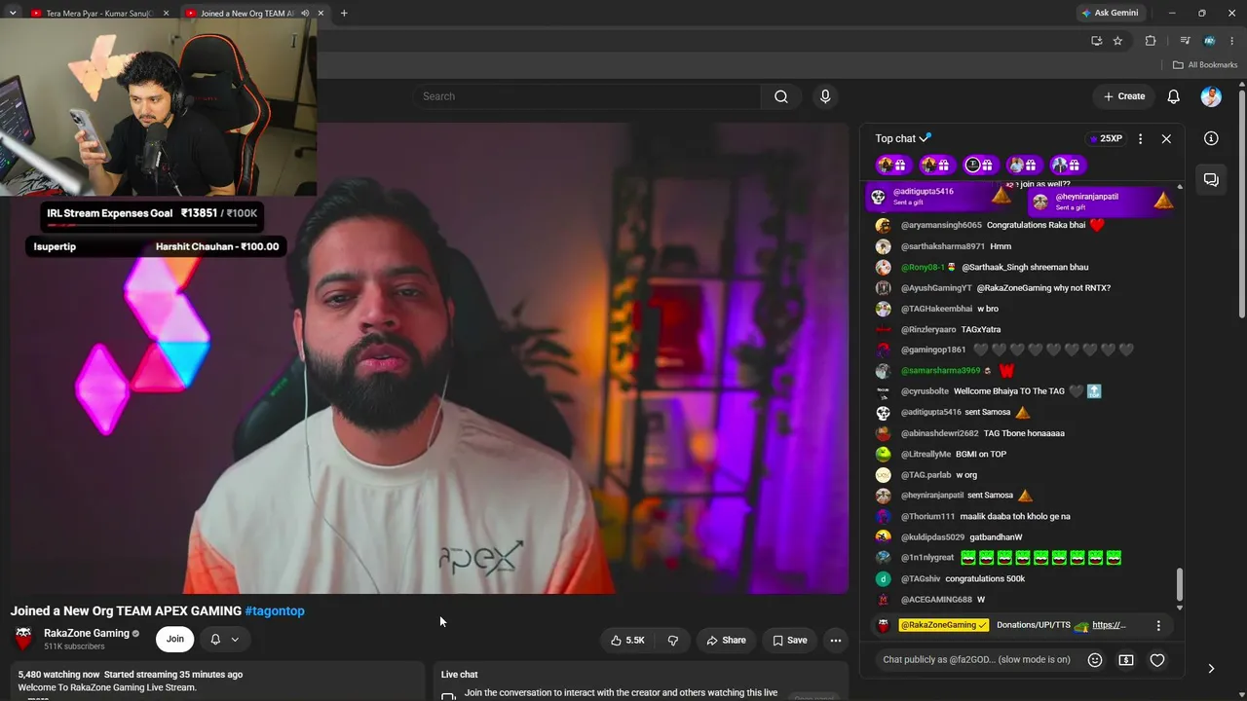
Task: Click Ask Gemini in title bar
Action: (1109, 14)
